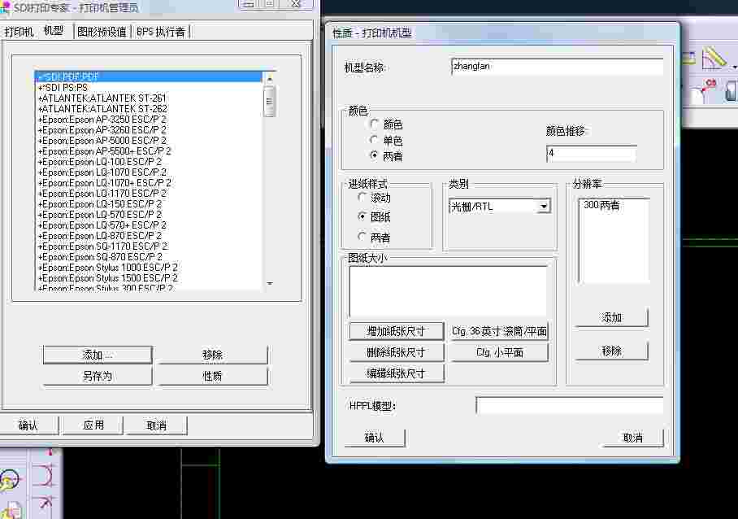Click the arc tool icon in left toolbar
This screenshot has height=519, width=738.
[x=46, y=475]
